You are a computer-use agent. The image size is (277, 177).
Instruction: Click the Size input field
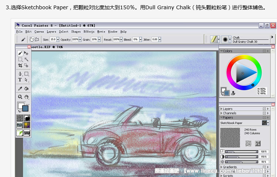[53, 39]
